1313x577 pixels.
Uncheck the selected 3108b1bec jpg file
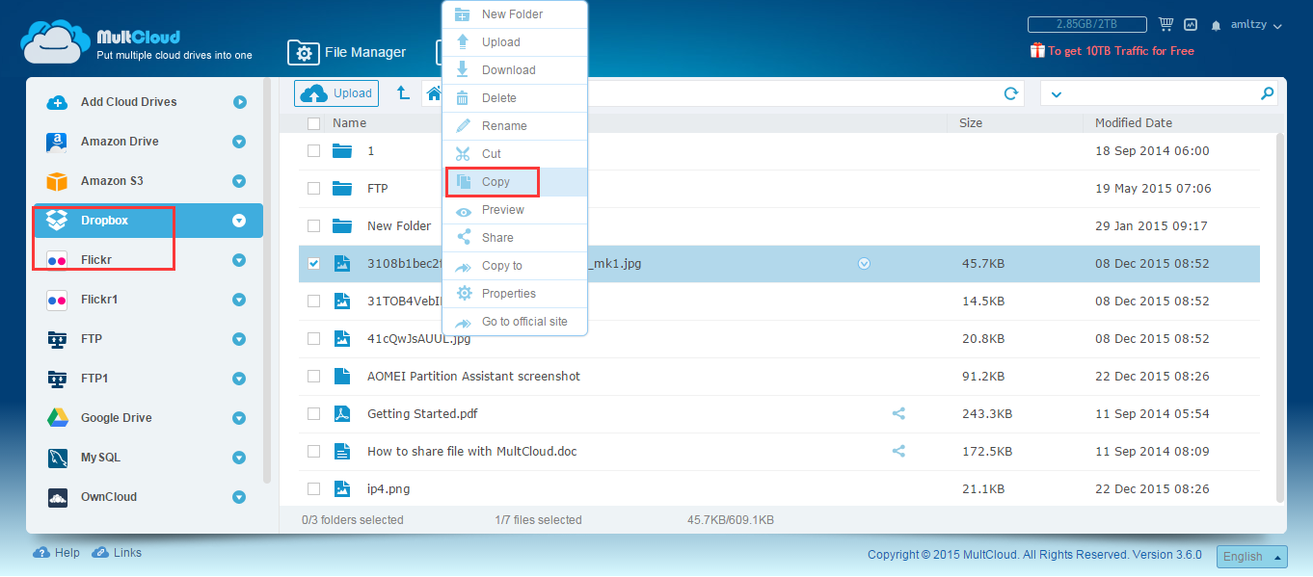(x=313, y=263)
